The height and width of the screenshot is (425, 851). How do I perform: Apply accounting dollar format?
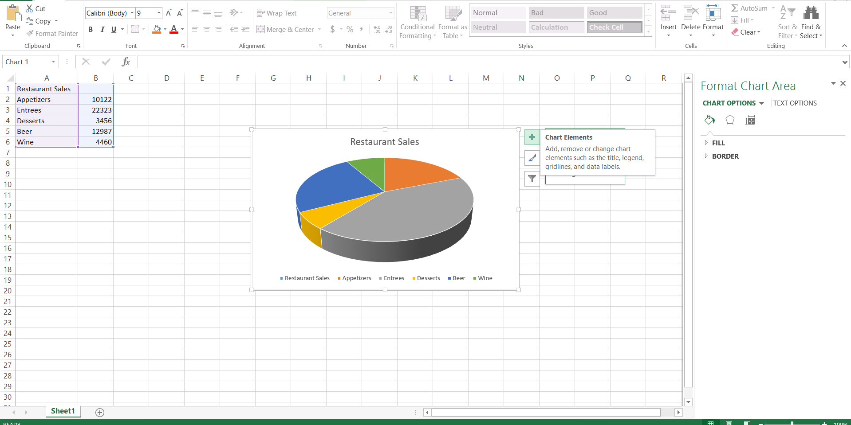pos(333,29)
